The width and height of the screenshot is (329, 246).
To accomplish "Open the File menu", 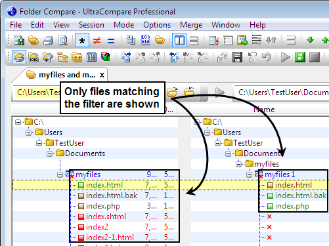I will (16, 25).
